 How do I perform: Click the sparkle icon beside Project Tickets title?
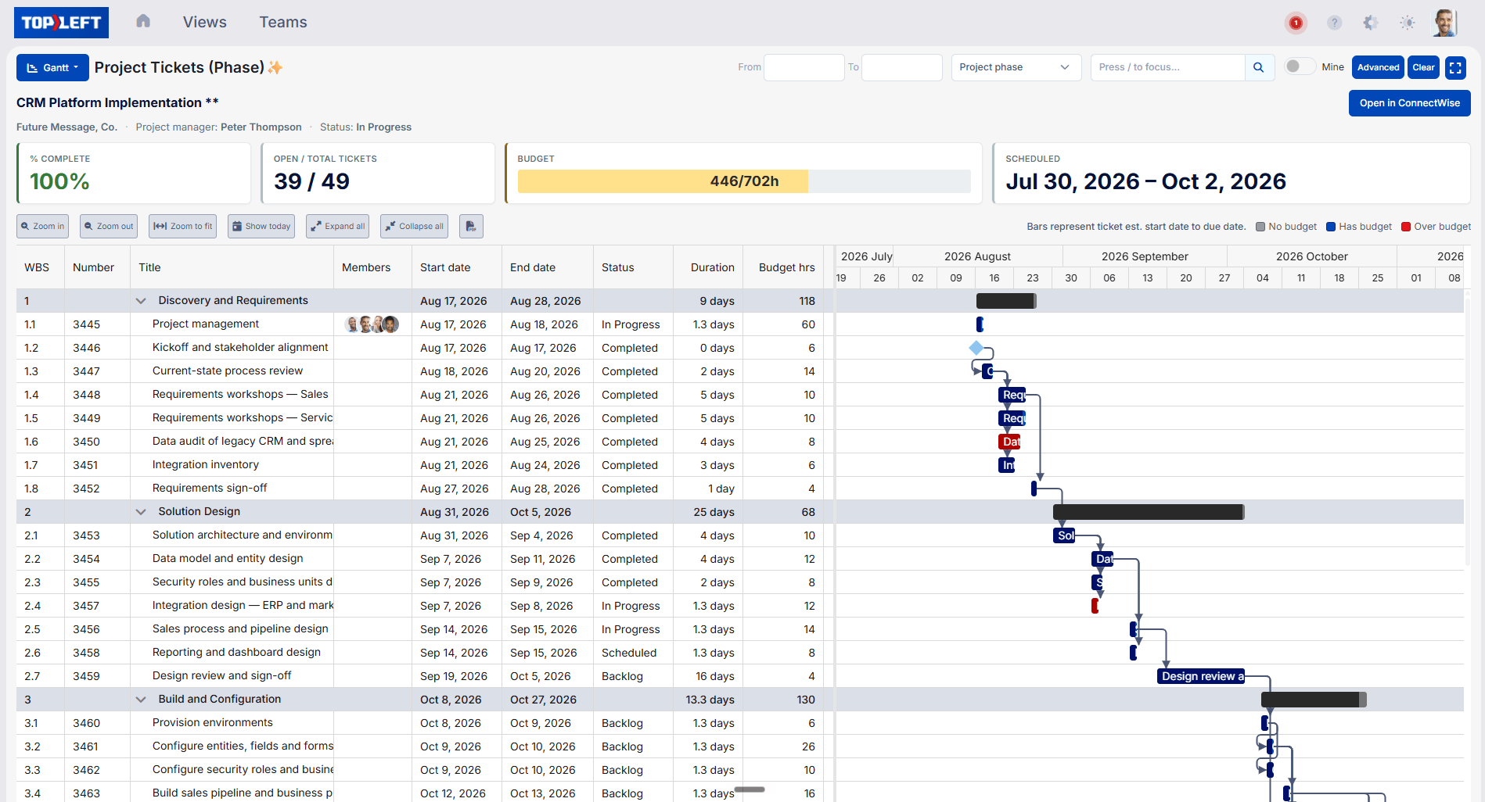click(275, 67)
